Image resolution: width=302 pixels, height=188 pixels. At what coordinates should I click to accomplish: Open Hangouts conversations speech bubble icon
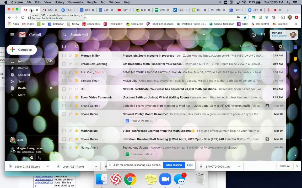pyautogui.click(x=31, y=158)
